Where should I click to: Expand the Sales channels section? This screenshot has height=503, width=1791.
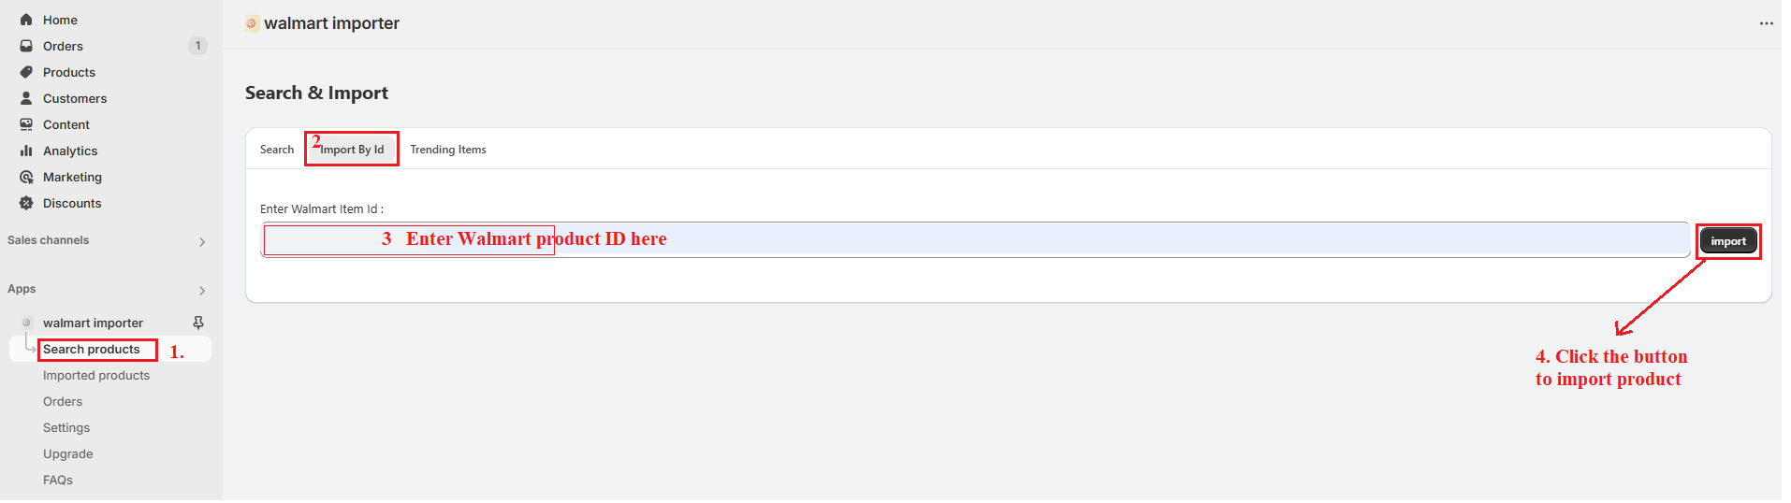point(202,242)
